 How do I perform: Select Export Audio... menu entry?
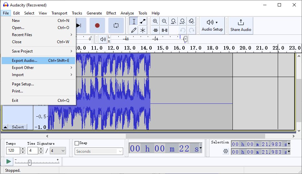pyautogui.click(x=38, y=61)
